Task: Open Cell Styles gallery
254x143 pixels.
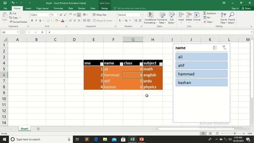Action: [x=171, y=18]
